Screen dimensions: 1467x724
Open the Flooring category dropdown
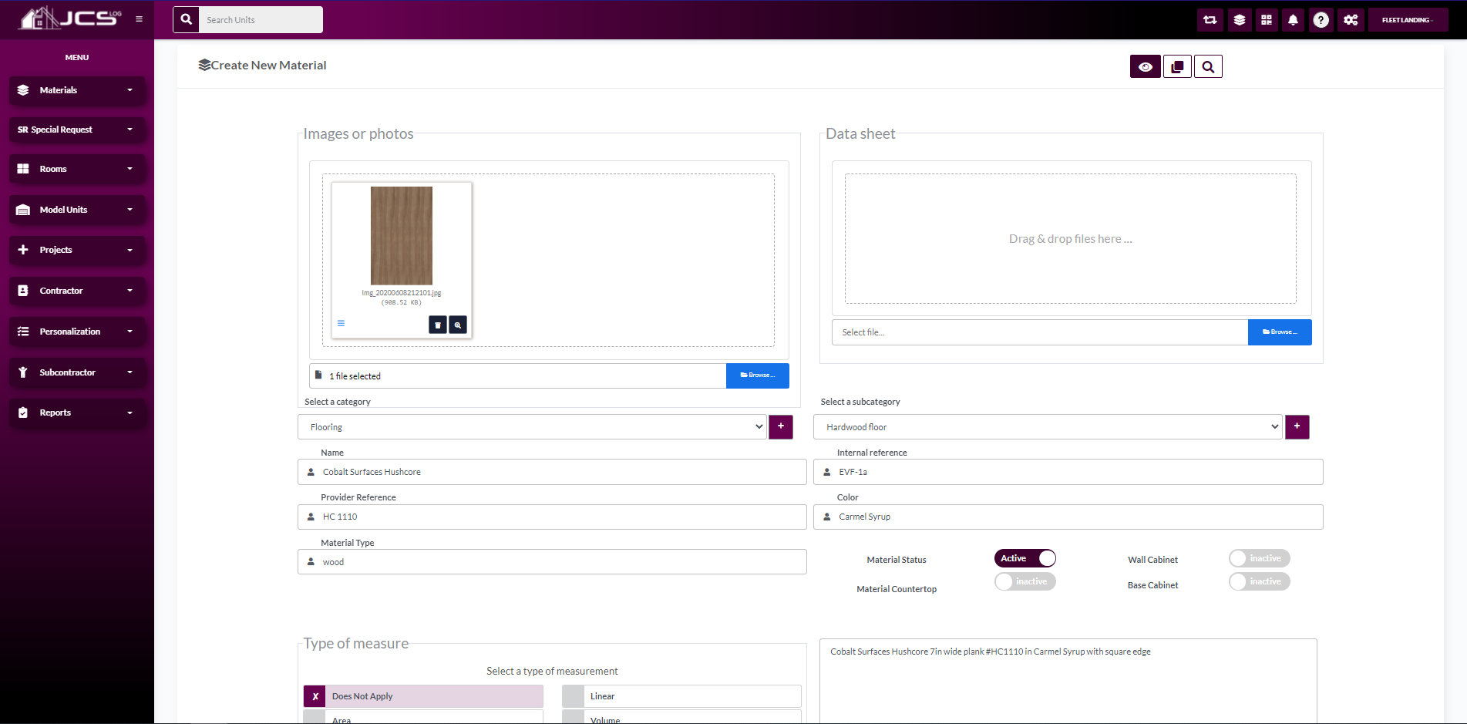532,427
